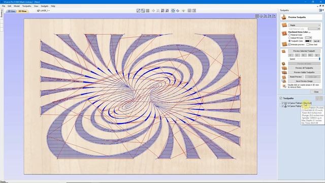Click the third 3D view corner axis icon
Viewport: 325px width, 183px height.
pos(265,16)
